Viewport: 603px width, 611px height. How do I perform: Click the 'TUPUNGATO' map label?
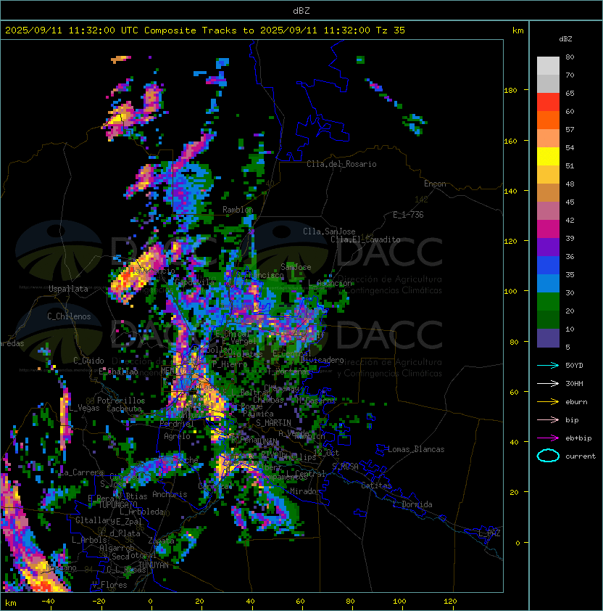click(118, 504)
